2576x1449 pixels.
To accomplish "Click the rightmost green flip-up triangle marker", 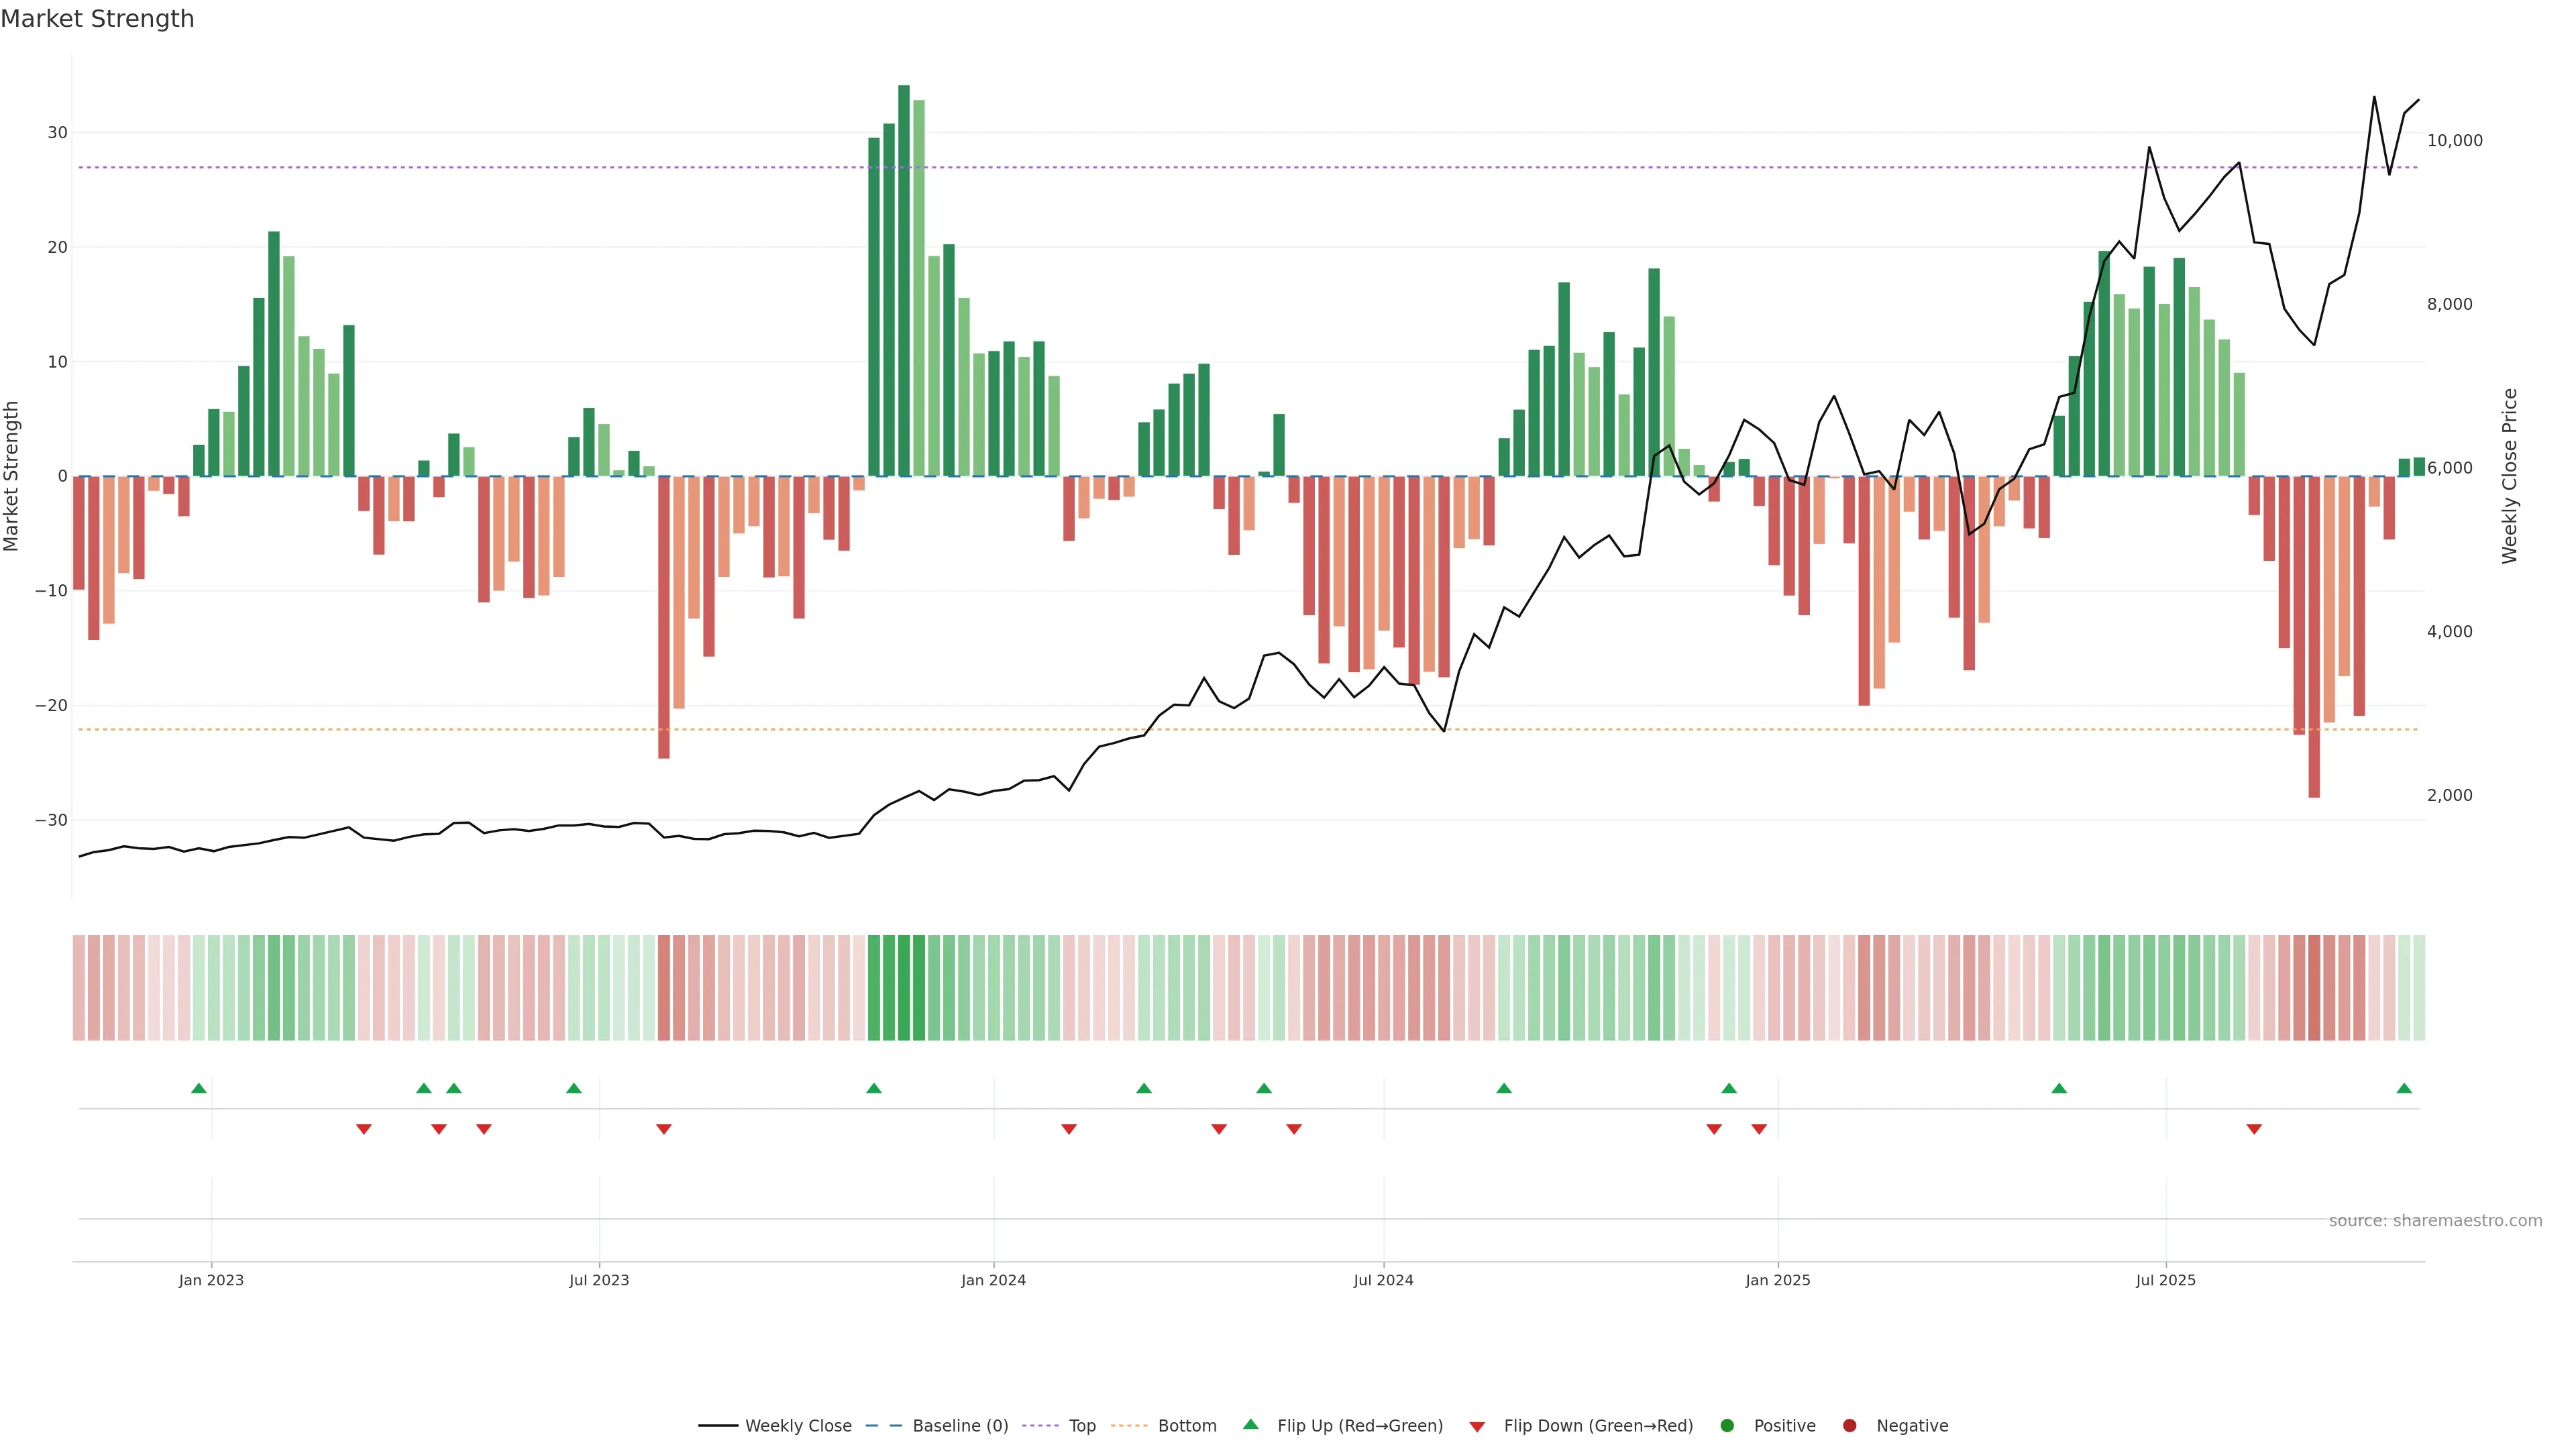I will tap(2404, 1088).
